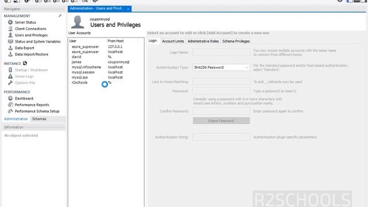Viewport: 368px width, 207px height.
Task: Click the Limit to Hosts Matching field
Action: [221, 82]
